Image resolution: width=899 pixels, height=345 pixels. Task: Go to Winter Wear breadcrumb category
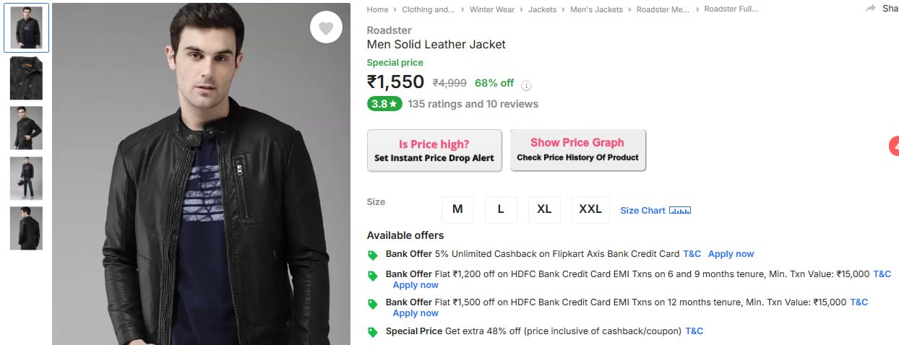tap(492, 9)
